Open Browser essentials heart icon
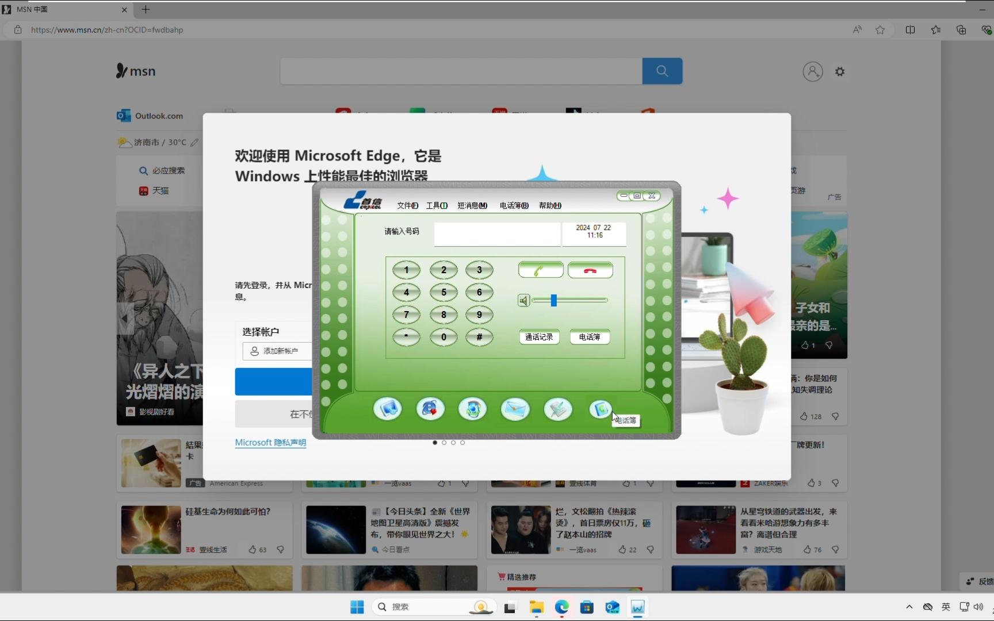The image size is (994, 621). click(987, 30)
